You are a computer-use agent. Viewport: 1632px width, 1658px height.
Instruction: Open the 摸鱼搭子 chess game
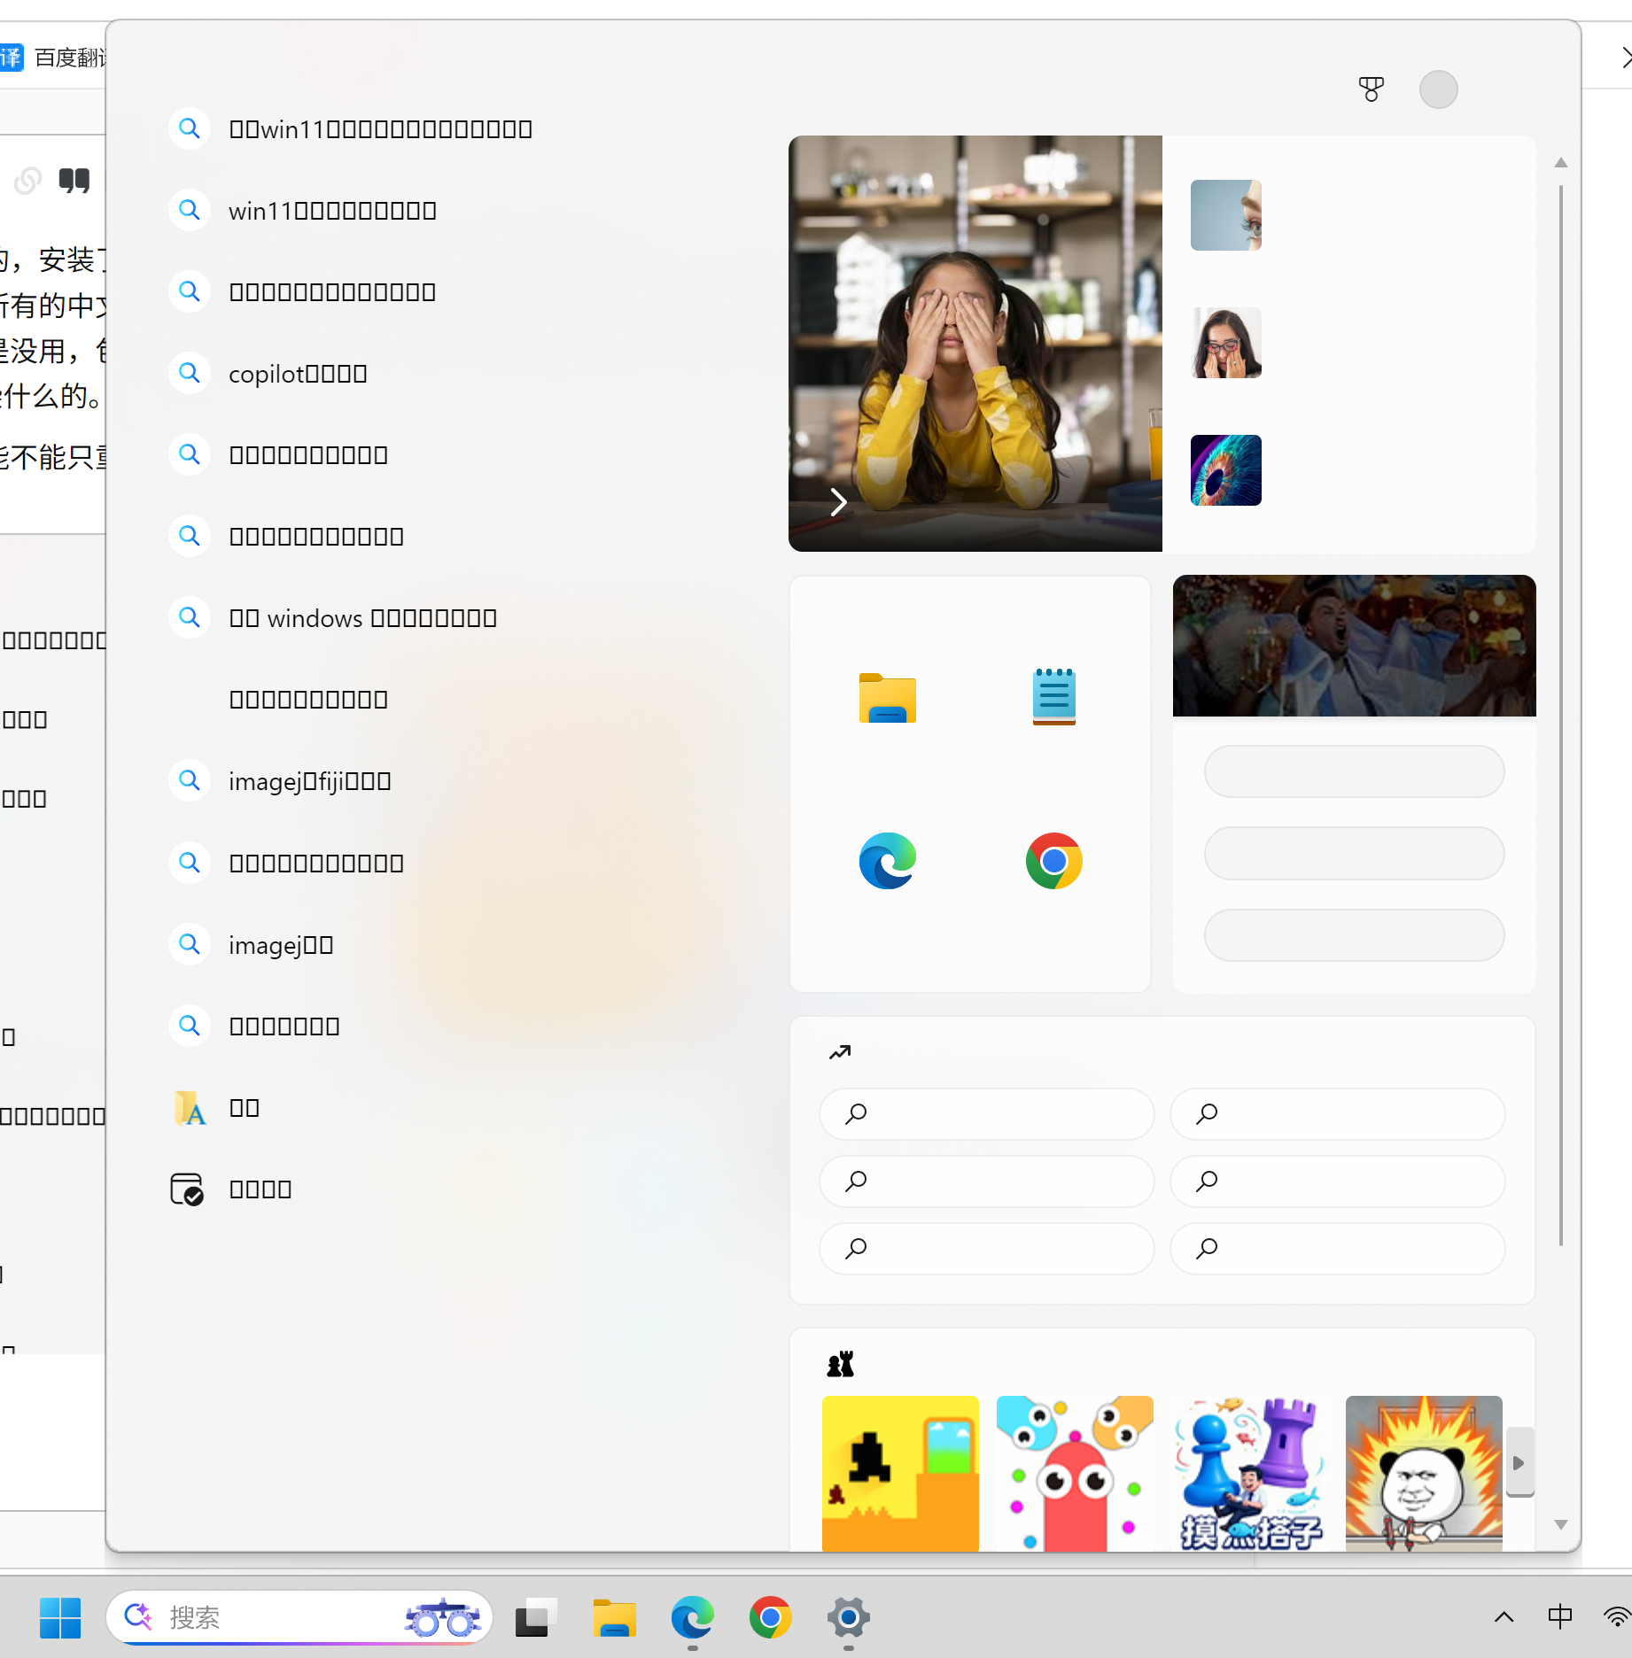(x=1249, y=1473)
